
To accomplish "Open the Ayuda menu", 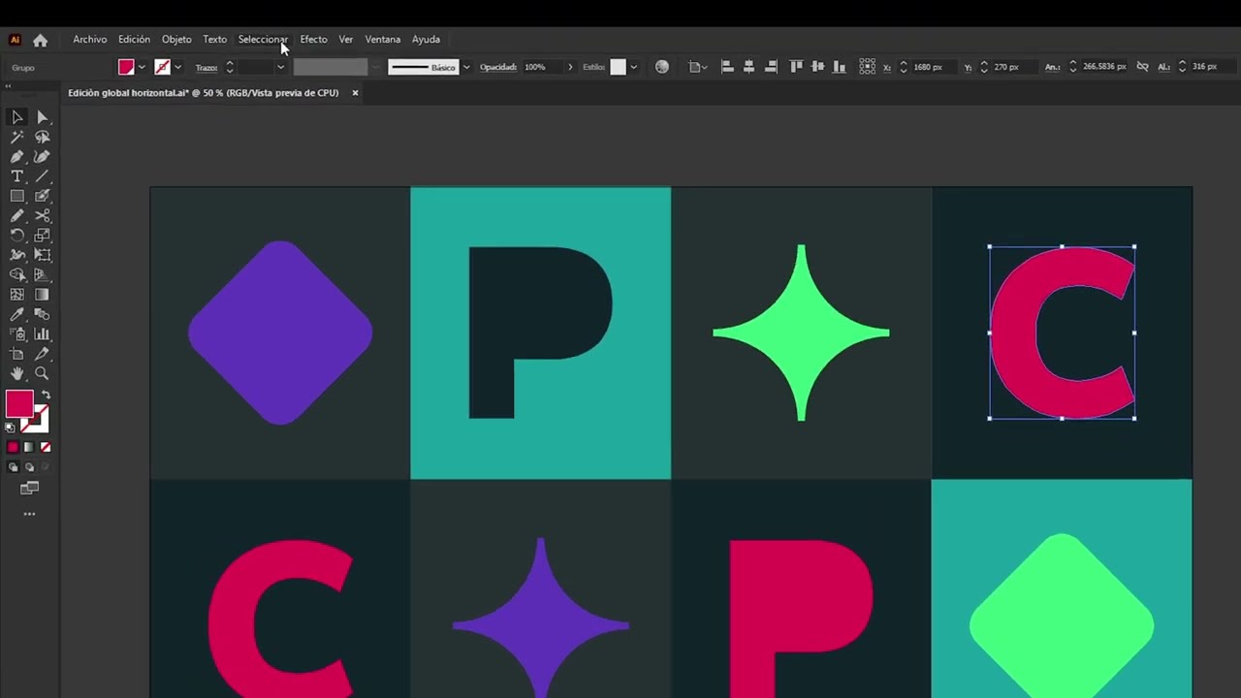I will pyautogui.click(x=426, y=40).
